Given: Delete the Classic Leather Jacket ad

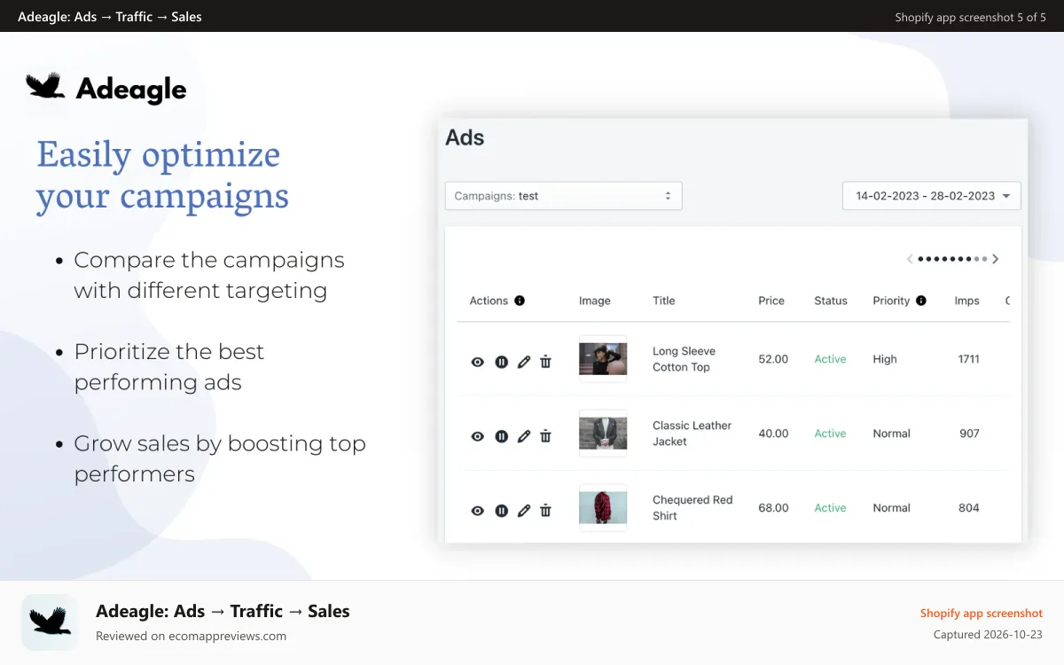Looking at the screenshot, I should (x=545, y=436).
